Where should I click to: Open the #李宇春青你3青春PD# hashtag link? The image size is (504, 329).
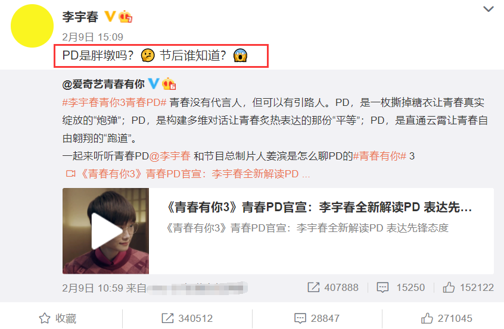(x=114, y=102)
